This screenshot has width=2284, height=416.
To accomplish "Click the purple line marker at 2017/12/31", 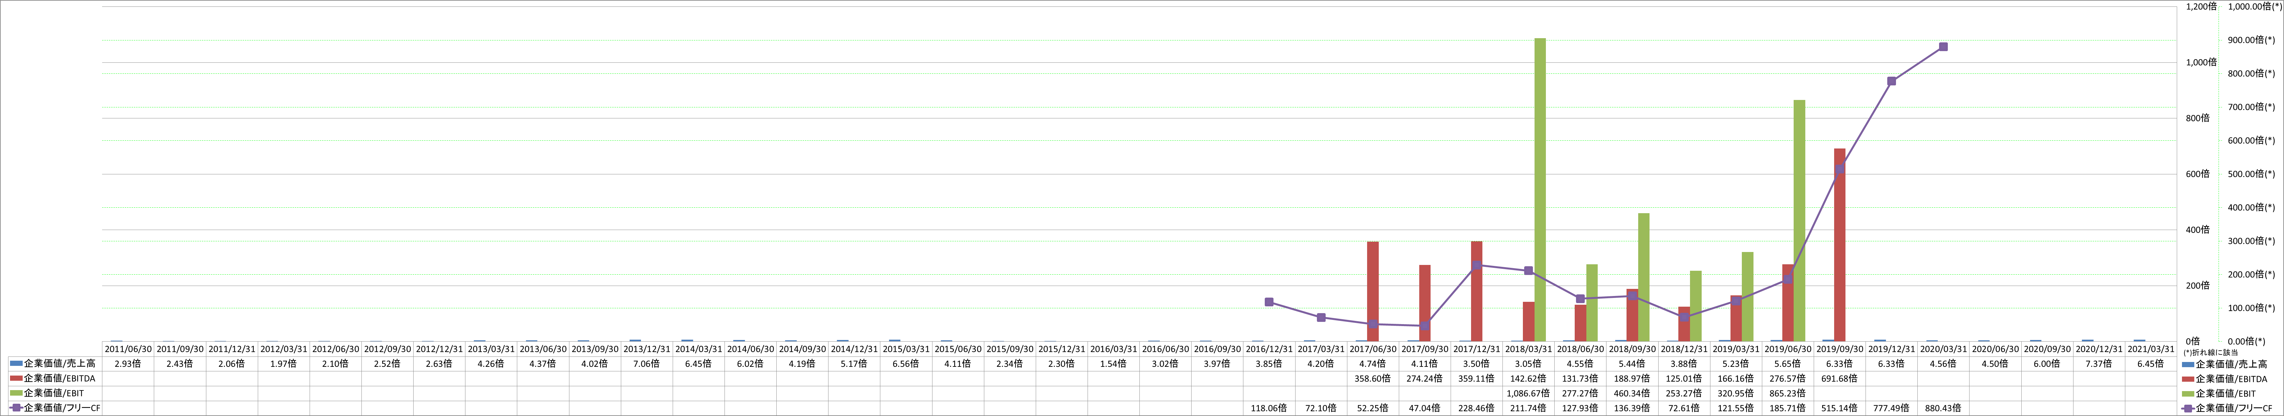I will (1476, 265).
